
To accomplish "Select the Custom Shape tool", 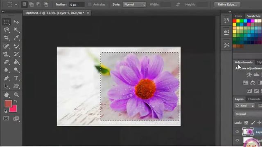I will [x=16, y=86].
